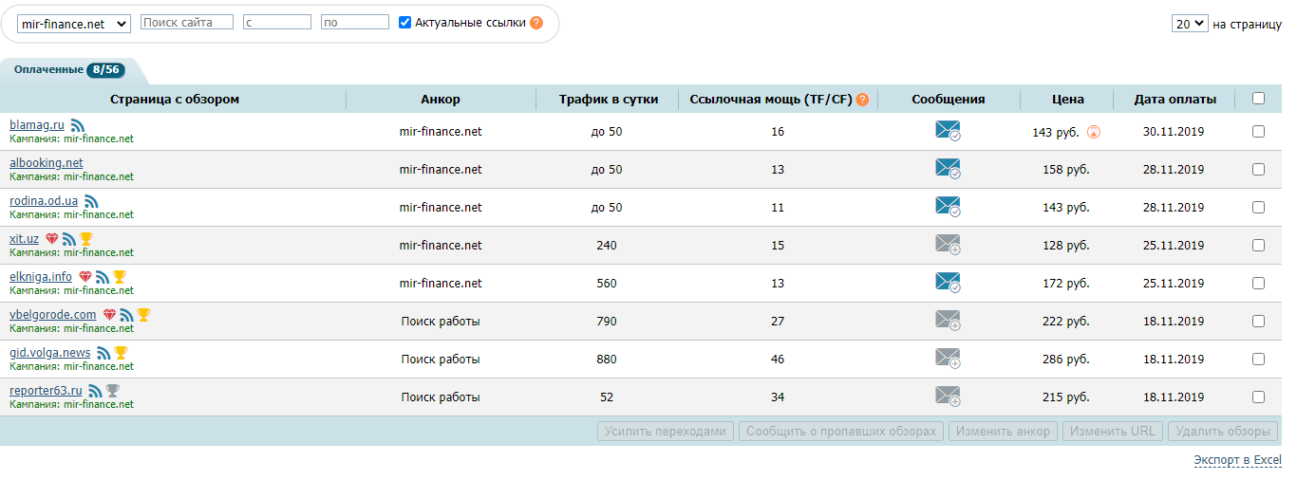
Task: Open help icon next to Актуальные ссылки
Action: 536,23
